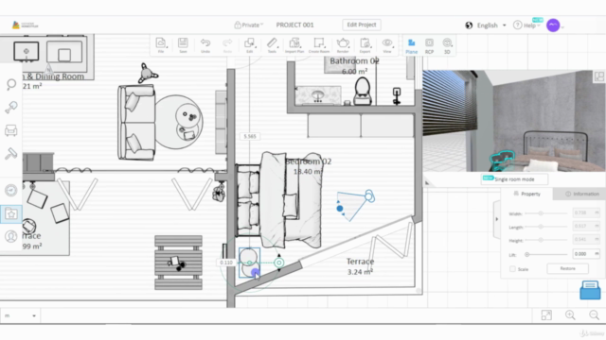Image resolution: width=606 pixels, height=340 pixels.
Task: Click the greyed Redo arrow
Action: pyautogui.click(x=227, y=45)
